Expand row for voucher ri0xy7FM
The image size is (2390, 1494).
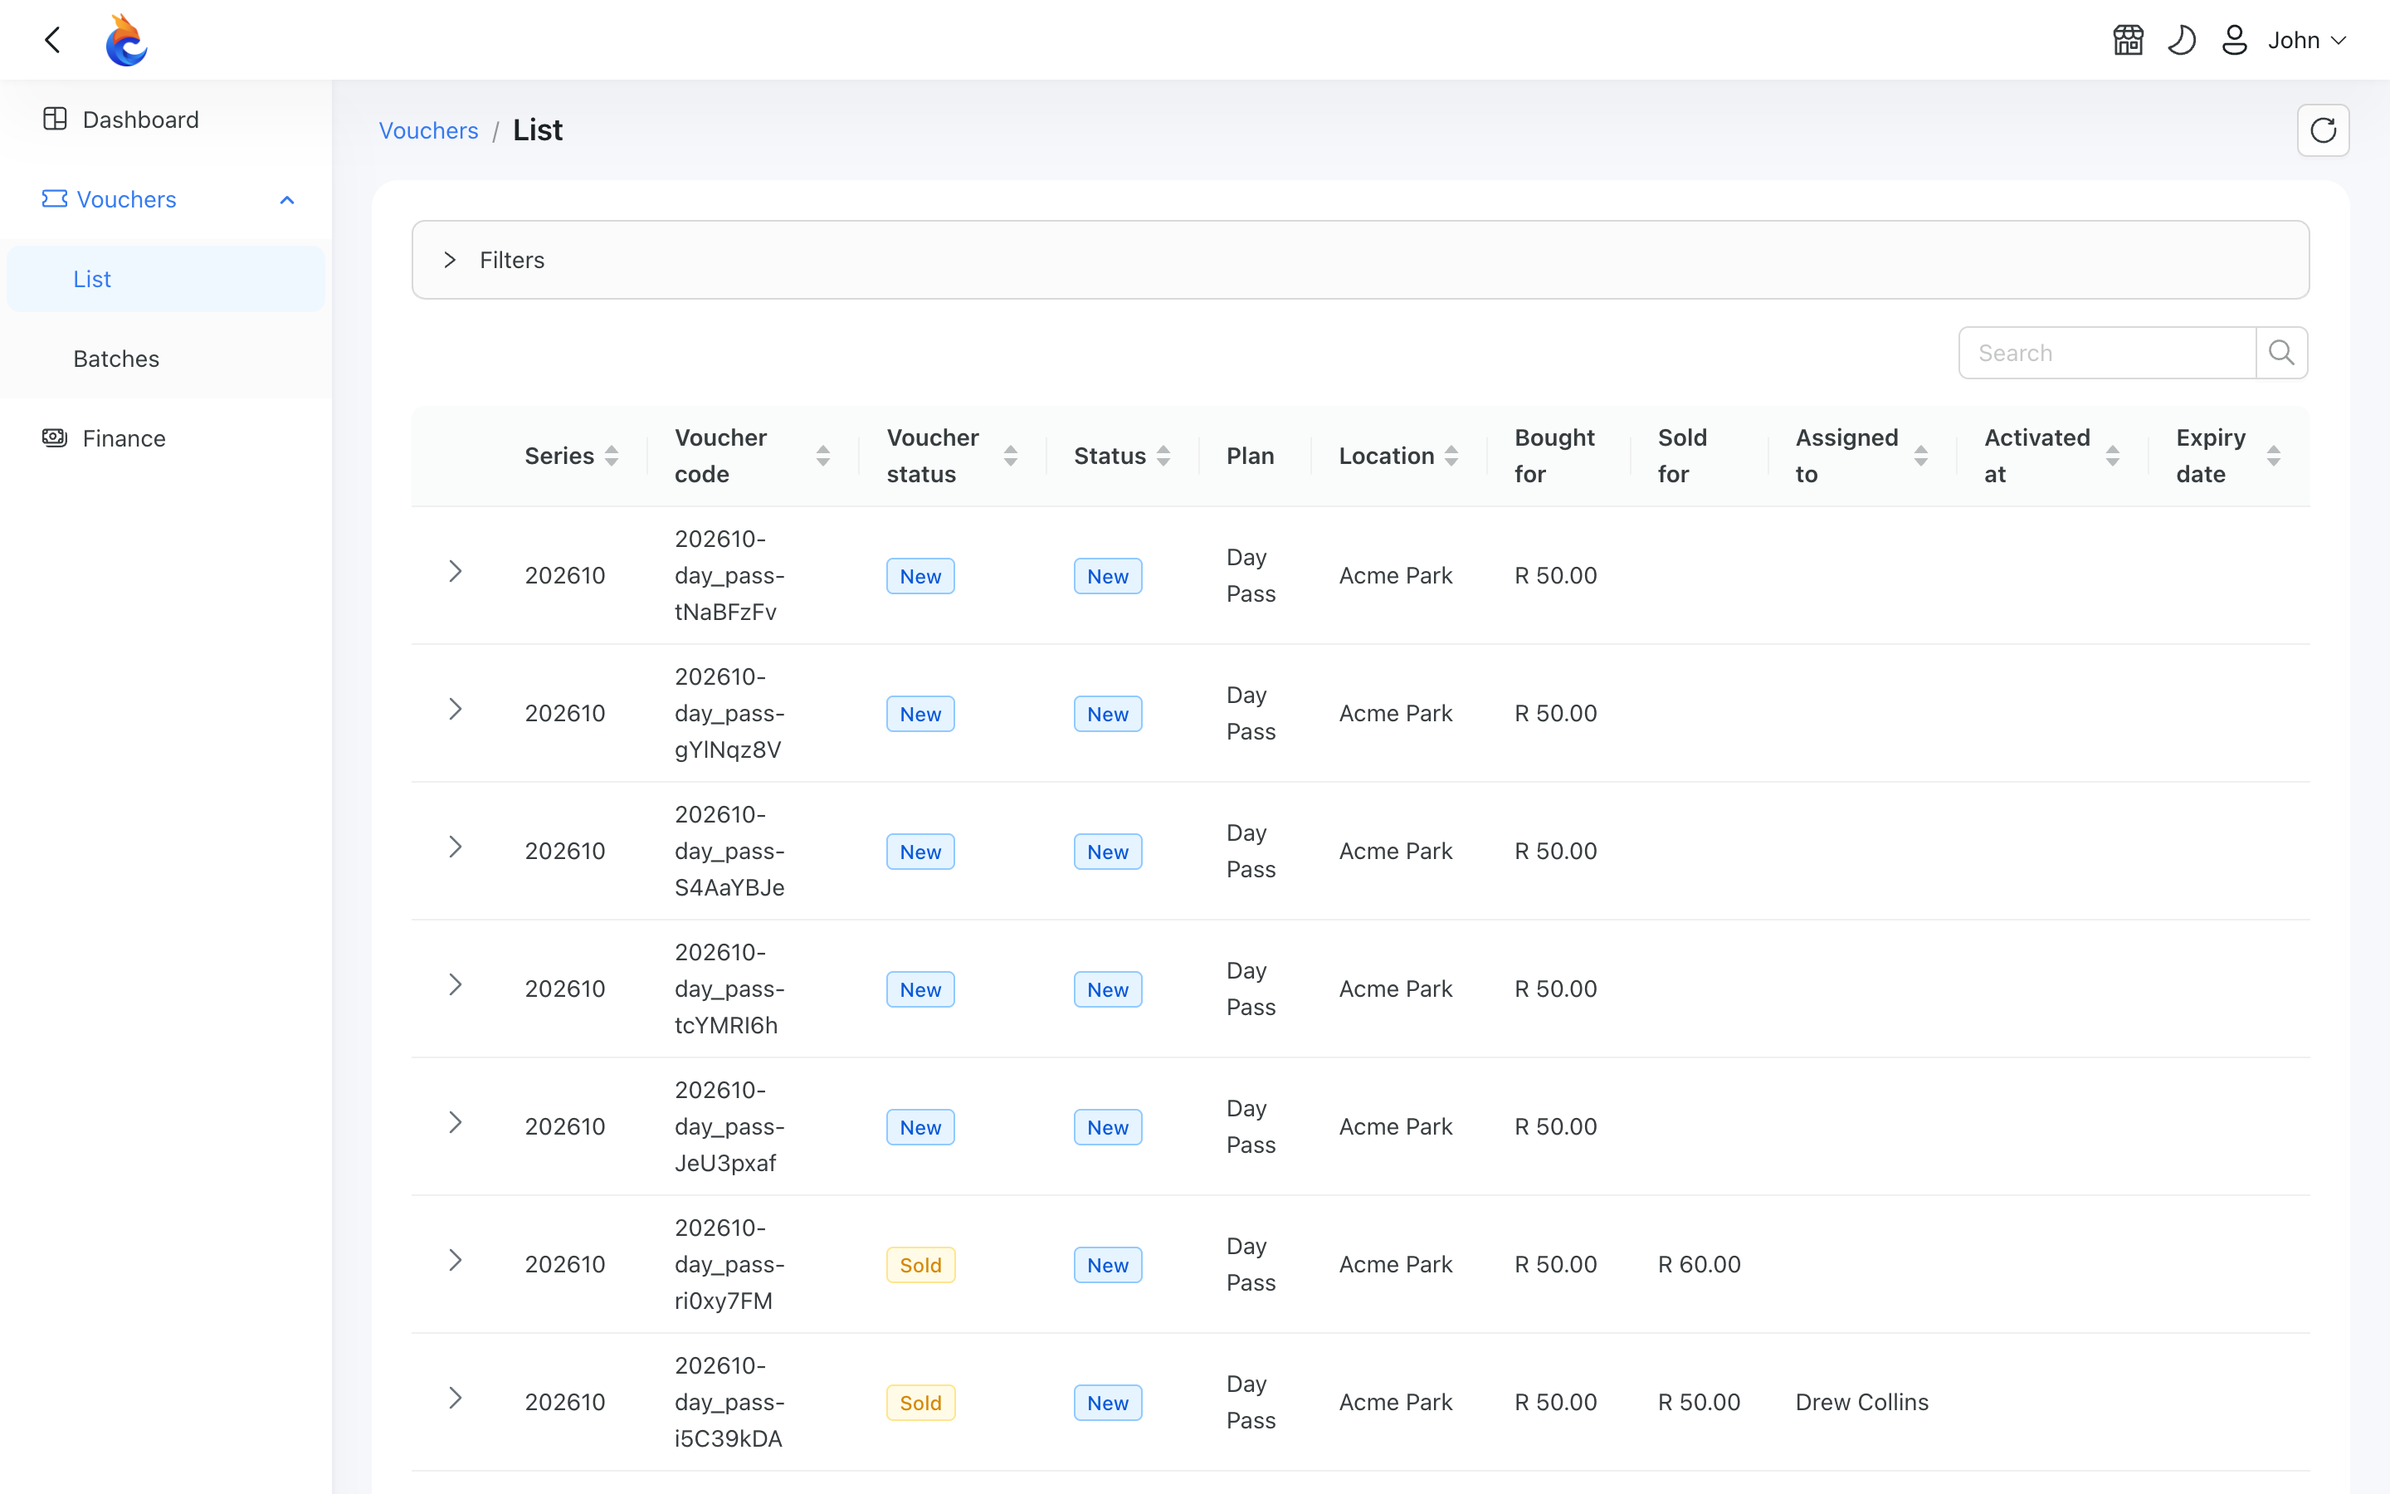coord(456,1261)
